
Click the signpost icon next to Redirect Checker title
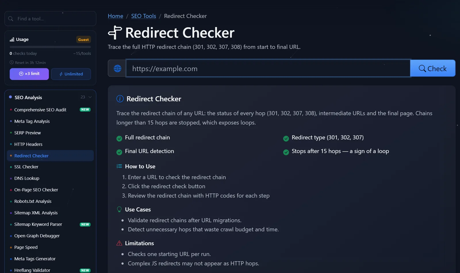click(115, 32)
